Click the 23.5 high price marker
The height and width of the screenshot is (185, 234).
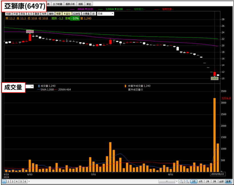30,31
